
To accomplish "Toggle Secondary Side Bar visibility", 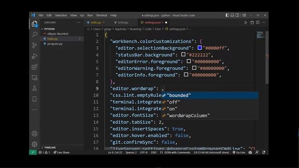I will 237,15.
